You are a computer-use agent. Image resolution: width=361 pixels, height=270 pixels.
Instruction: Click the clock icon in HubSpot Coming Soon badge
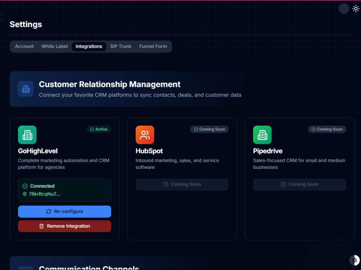tap(196, 129)
